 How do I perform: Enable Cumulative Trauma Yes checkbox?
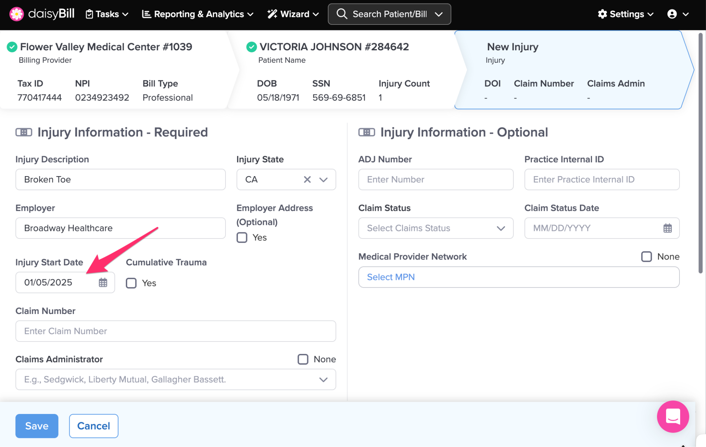pos(131,283)
